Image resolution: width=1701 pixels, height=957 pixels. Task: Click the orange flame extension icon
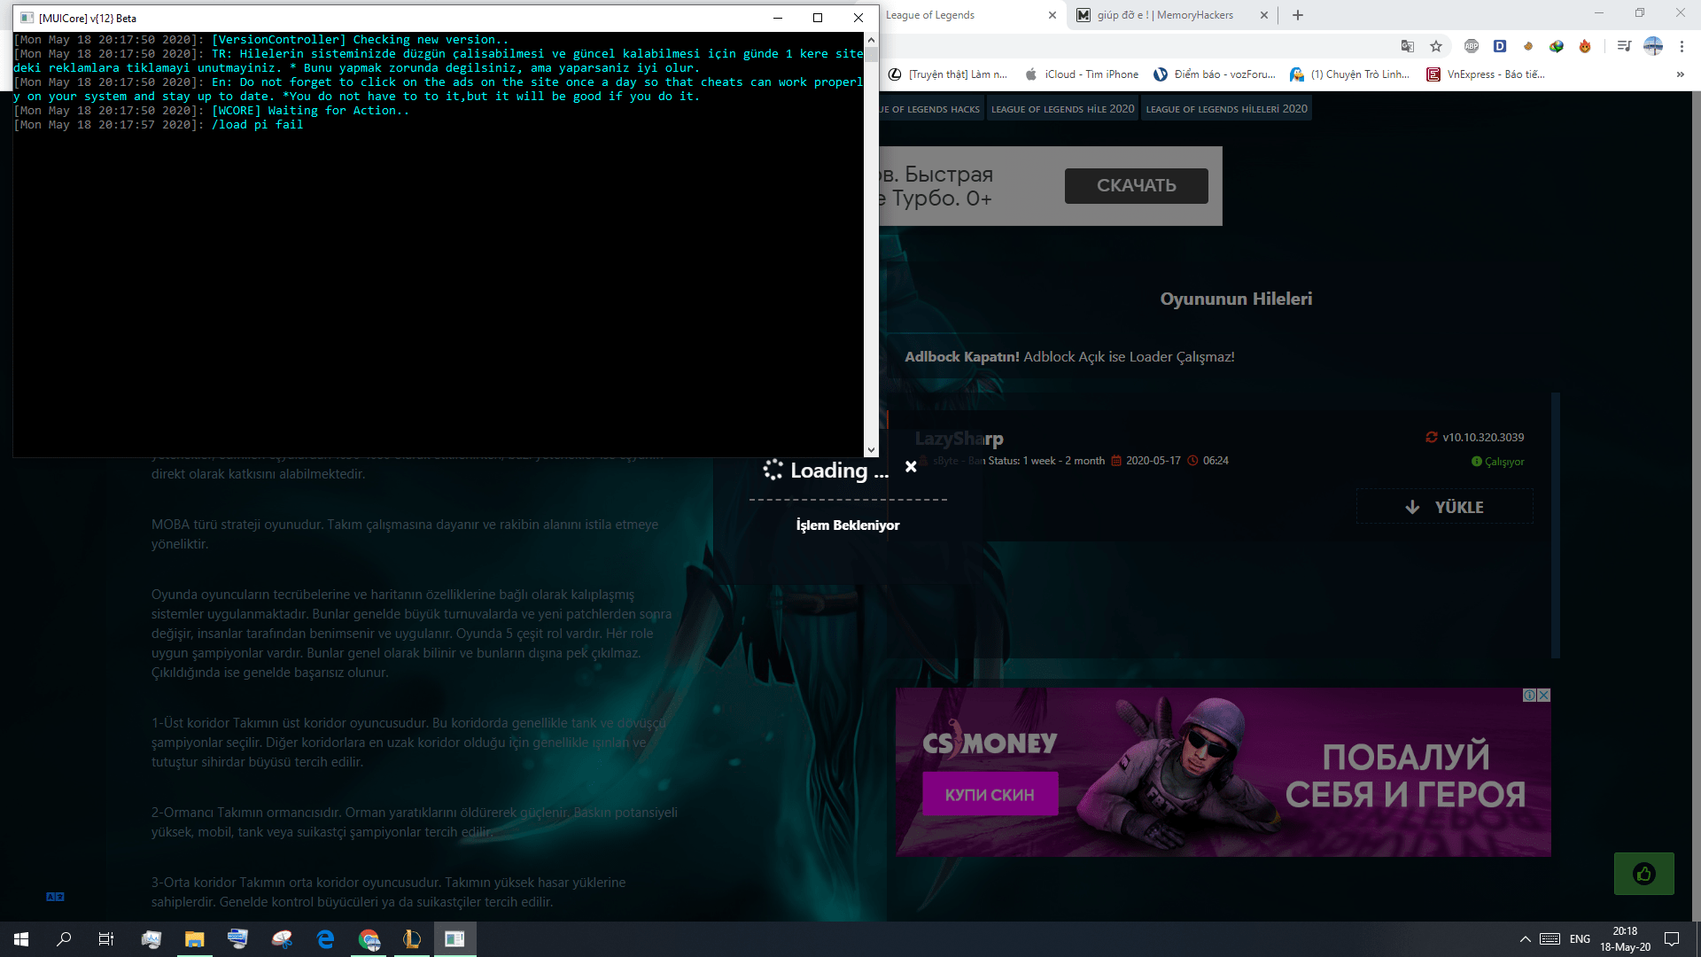pyautogui.click(x=1585, y=46)
